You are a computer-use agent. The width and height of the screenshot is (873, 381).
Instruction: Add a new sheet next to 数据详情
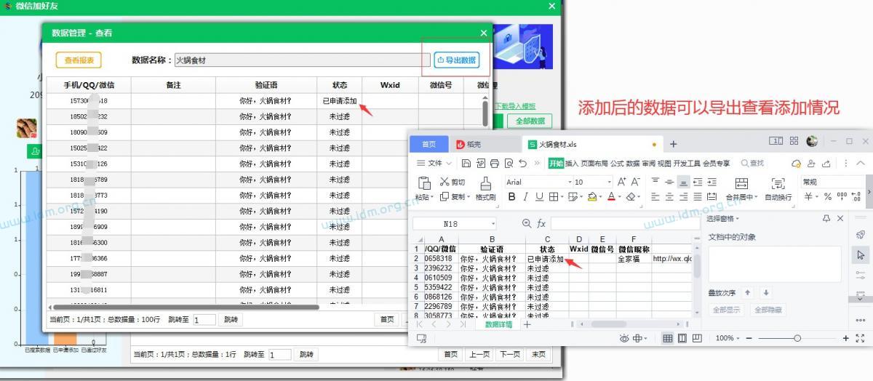(527, 324)
